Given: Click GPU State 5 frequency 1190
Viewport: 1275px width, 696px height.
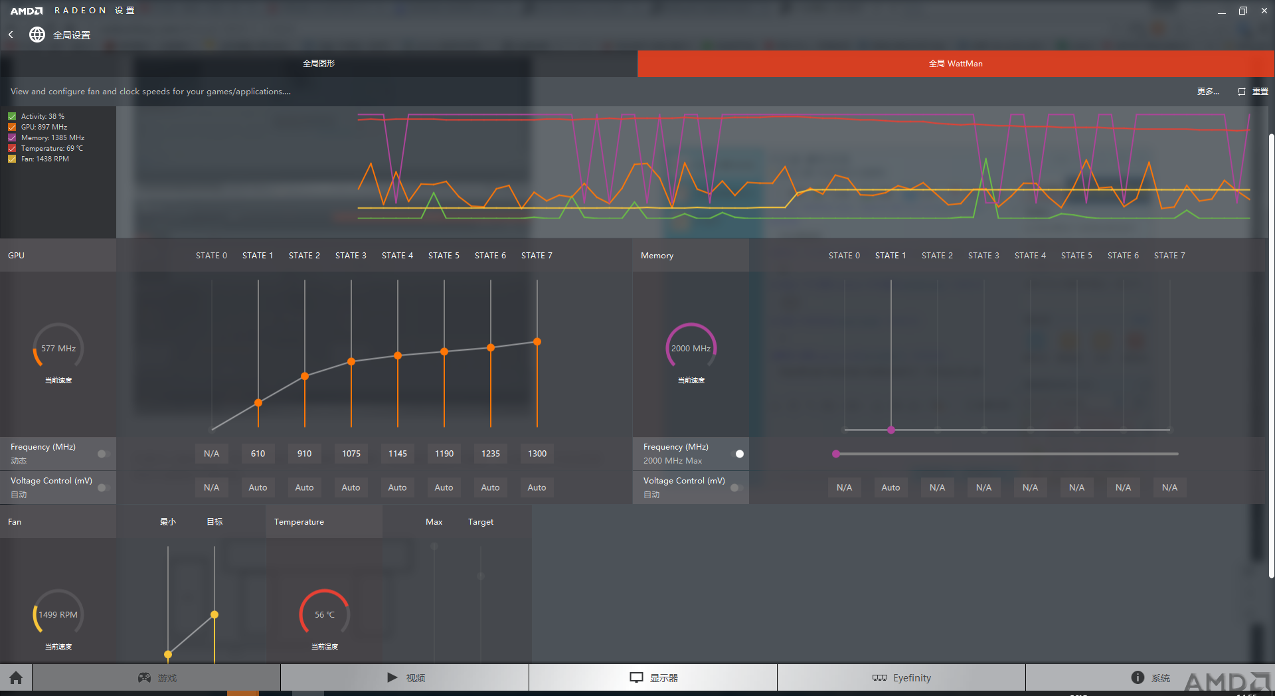Looking at the screenshot, I should click(444, 454).
